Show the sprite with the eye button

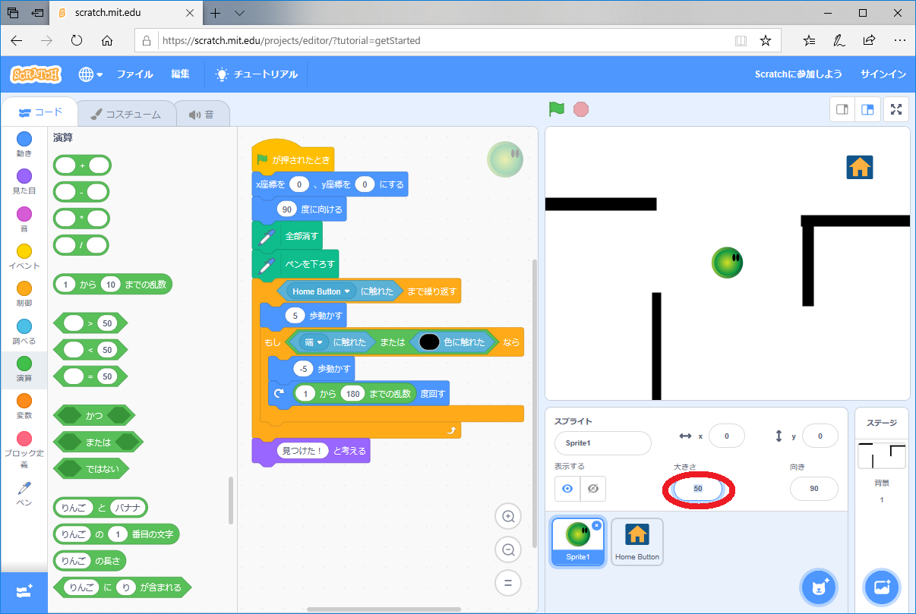pyautogui.click(x=567, y=489)
